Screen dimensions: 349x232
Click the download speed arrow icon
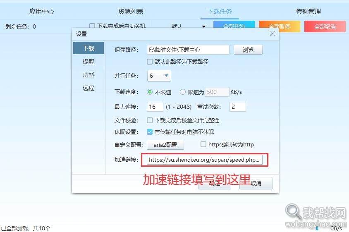(317, 228)
